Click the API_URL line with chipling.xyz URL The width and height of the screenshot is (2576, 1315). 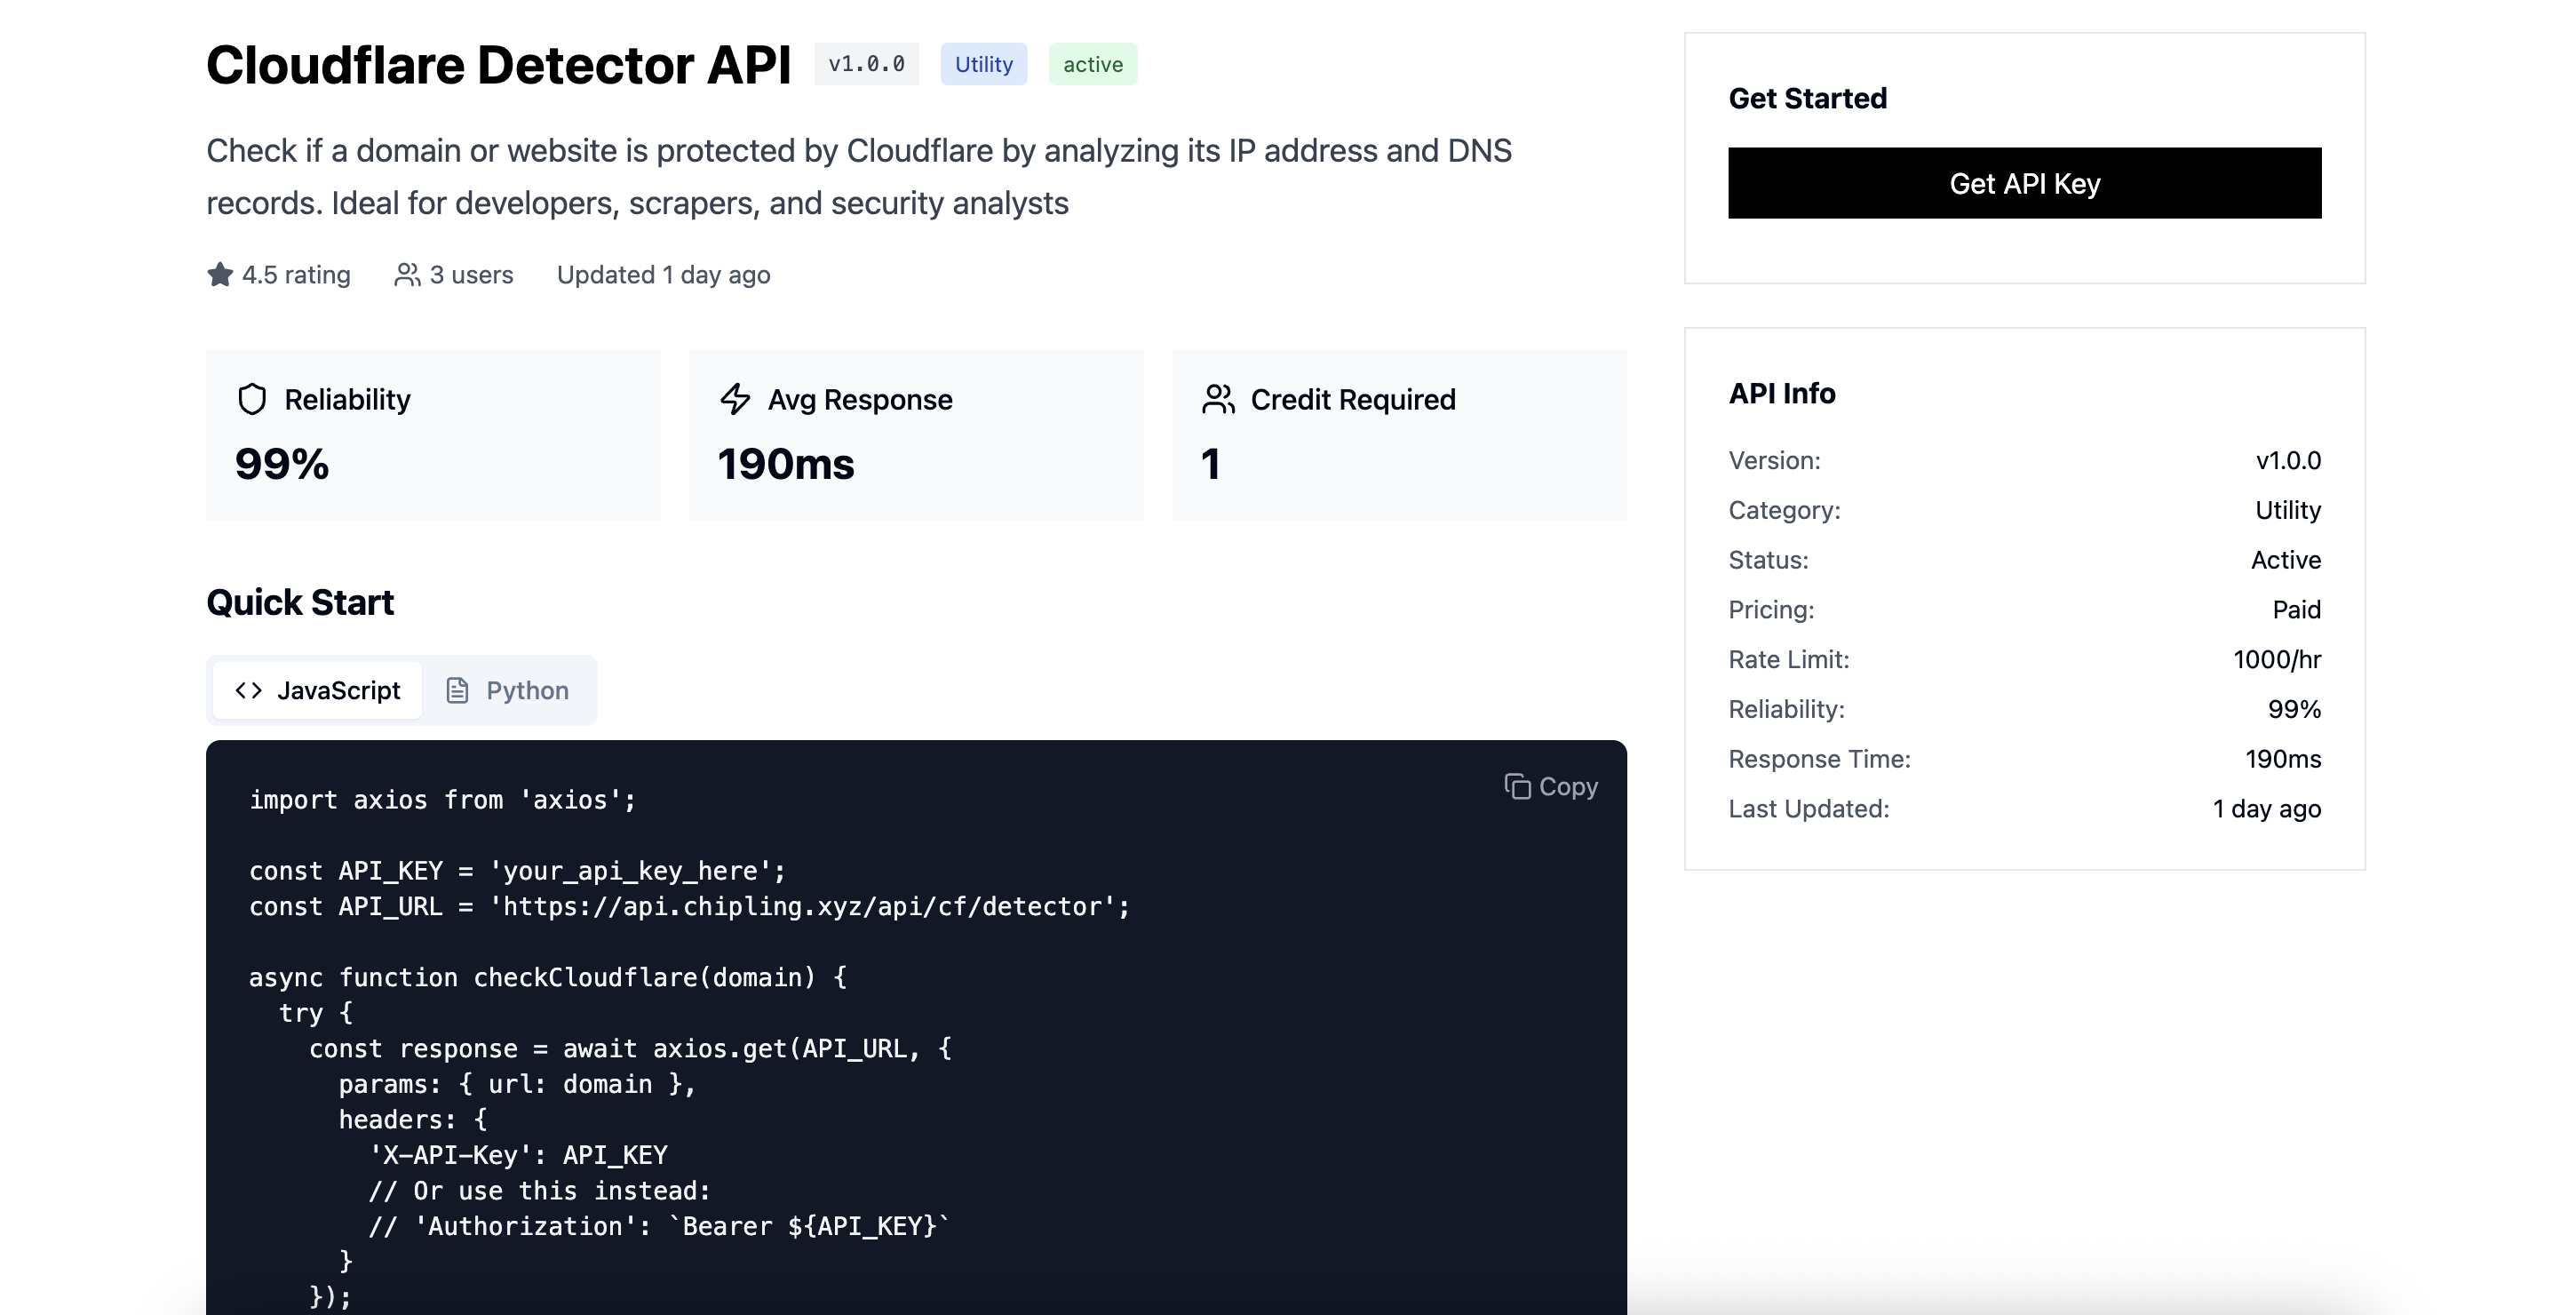[689, 906]
